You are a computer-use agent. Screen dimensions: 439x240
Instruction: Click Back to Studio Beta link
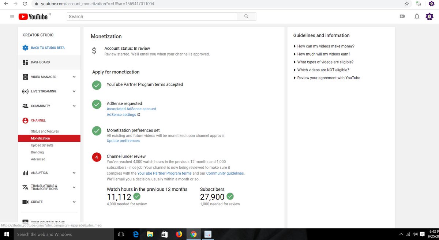48,48
